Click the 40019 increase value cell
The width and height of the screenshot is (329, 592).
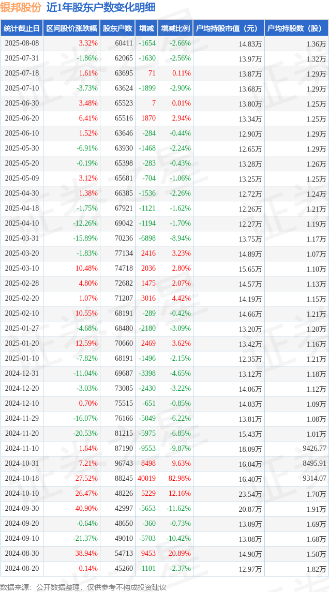coord(147,478)
